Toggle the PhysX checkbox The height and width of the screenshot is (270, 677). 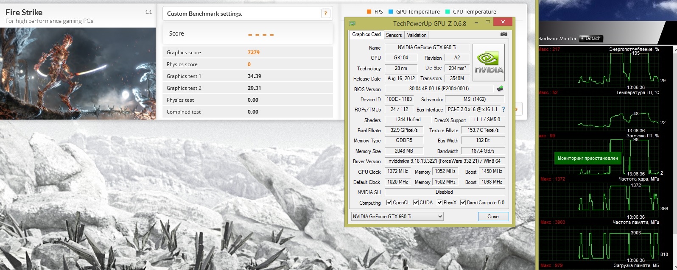click(x=440, y=203)
